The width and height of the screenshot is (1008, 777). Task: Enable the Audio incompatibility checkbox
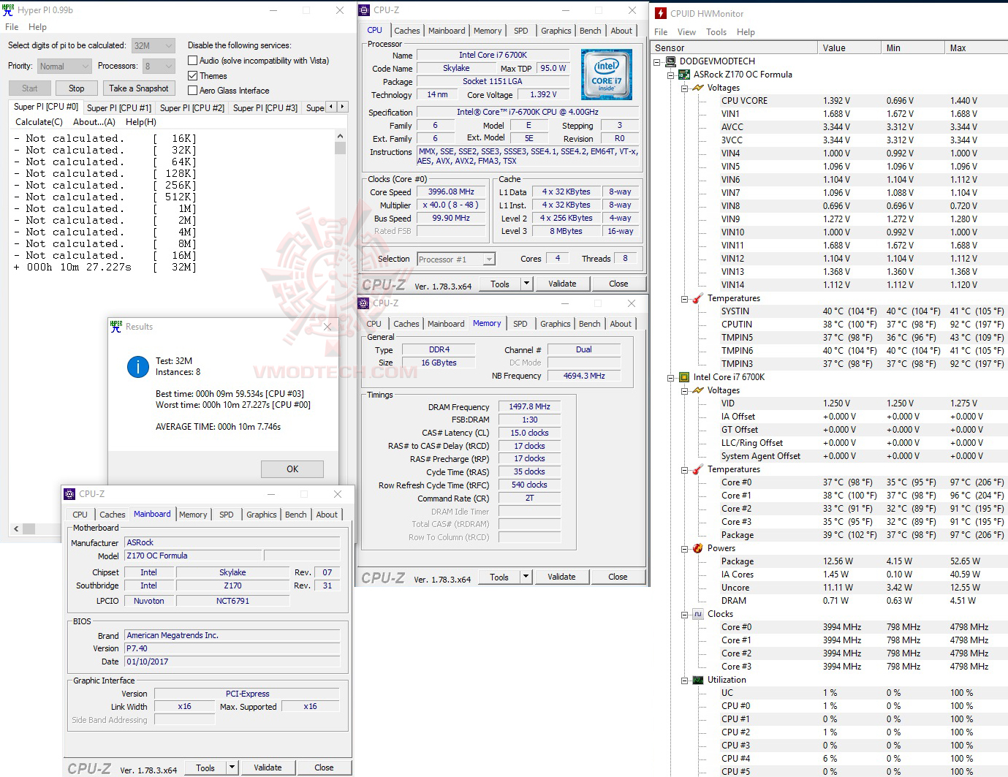pyautogui.click(x=193, y=60)
